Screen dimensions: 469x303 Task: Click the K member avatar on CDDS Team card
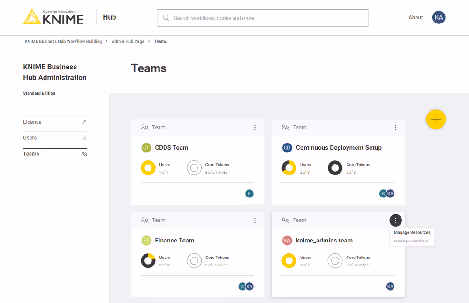pos(249,193)
